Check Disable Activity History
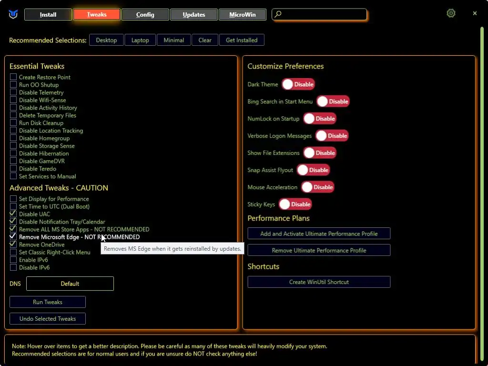Viewport: 488px width, 366px height. click(x=13, y=107)
